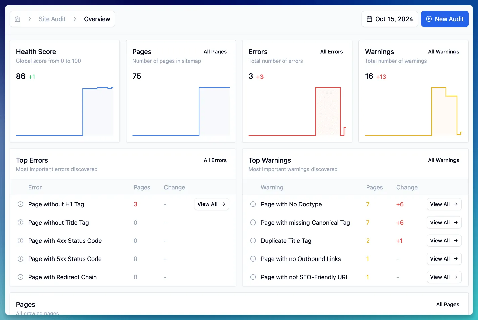Click the home icon in the breadcrumb
Viewport: 478px width, 320px height.
(x=17, y=19)
